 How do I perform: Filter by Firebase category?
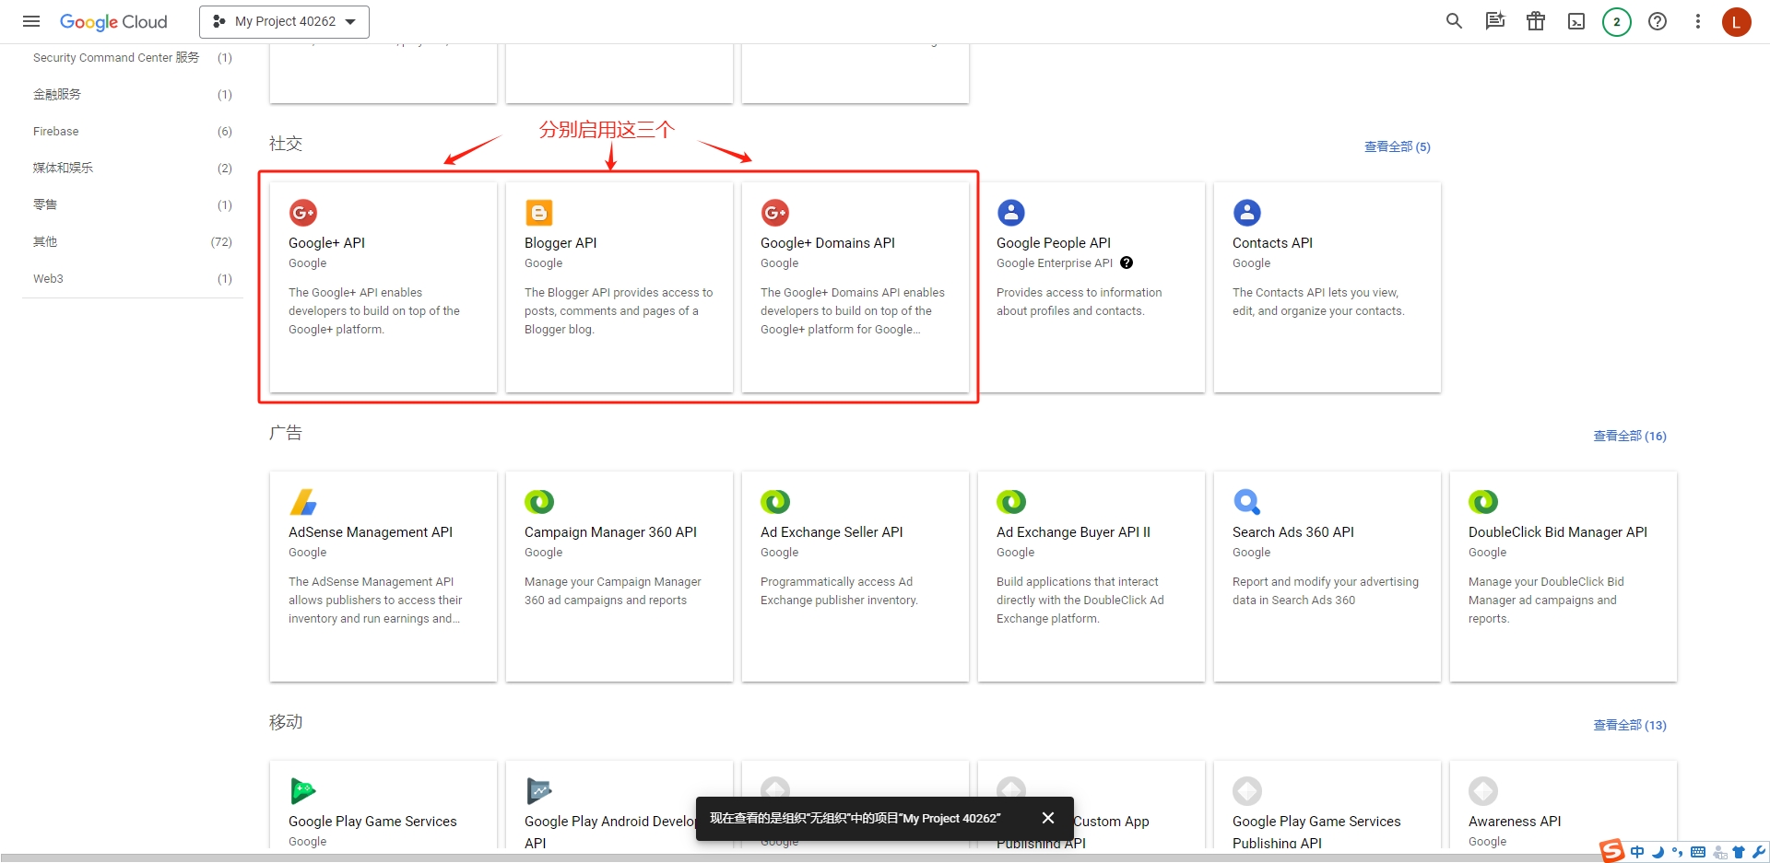pos(132,131)
